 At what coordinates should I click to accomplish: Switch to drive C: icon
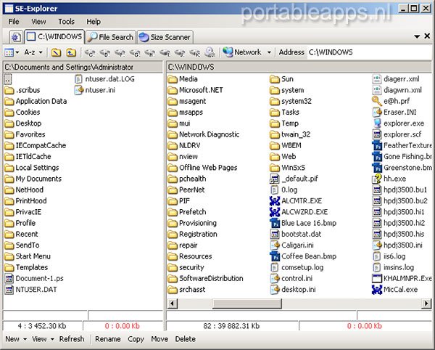tap(90, 52)
